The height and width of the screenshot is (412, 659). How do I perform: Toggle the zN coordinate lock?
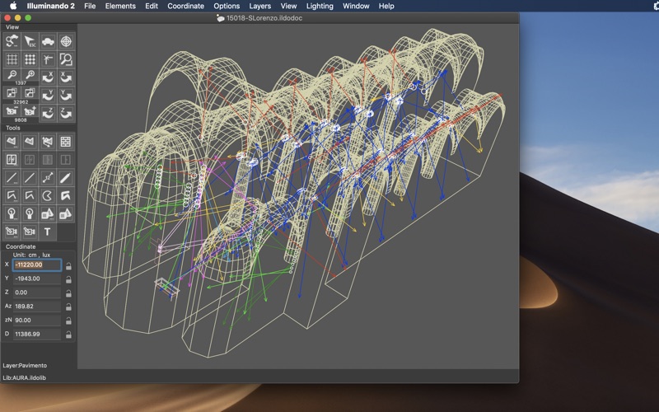(68, 321)
